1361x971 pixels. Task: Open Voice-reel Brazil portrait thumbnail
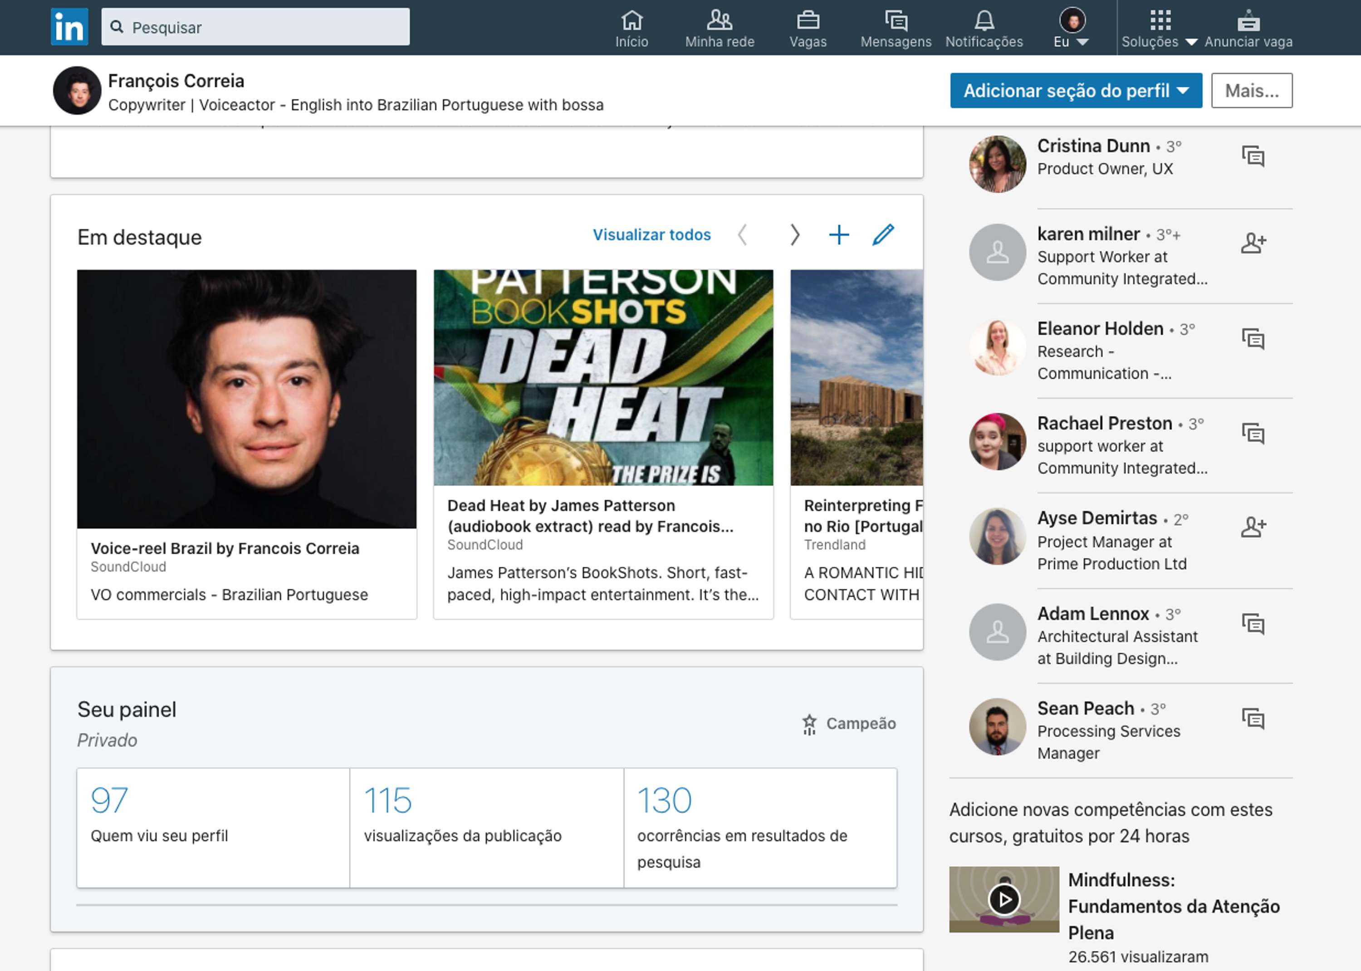click(247, 399)
